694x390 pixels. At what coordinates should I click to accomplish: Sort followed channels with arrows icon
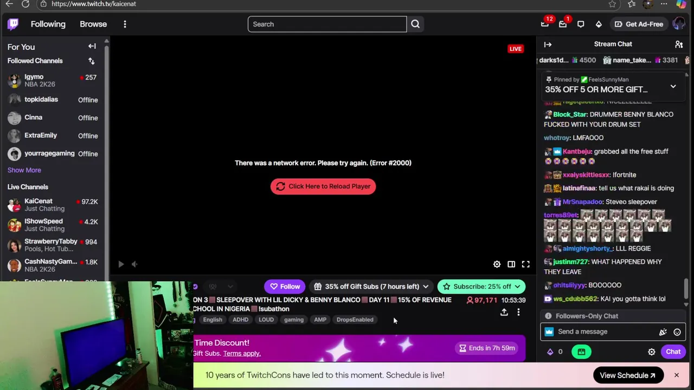[x=91, y=61]
